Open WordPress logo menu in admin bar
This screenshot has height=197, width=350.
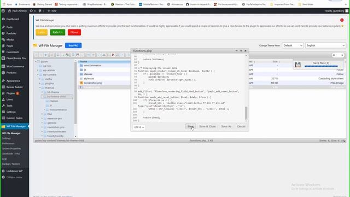pyautogui.click(x=3, y=11)
